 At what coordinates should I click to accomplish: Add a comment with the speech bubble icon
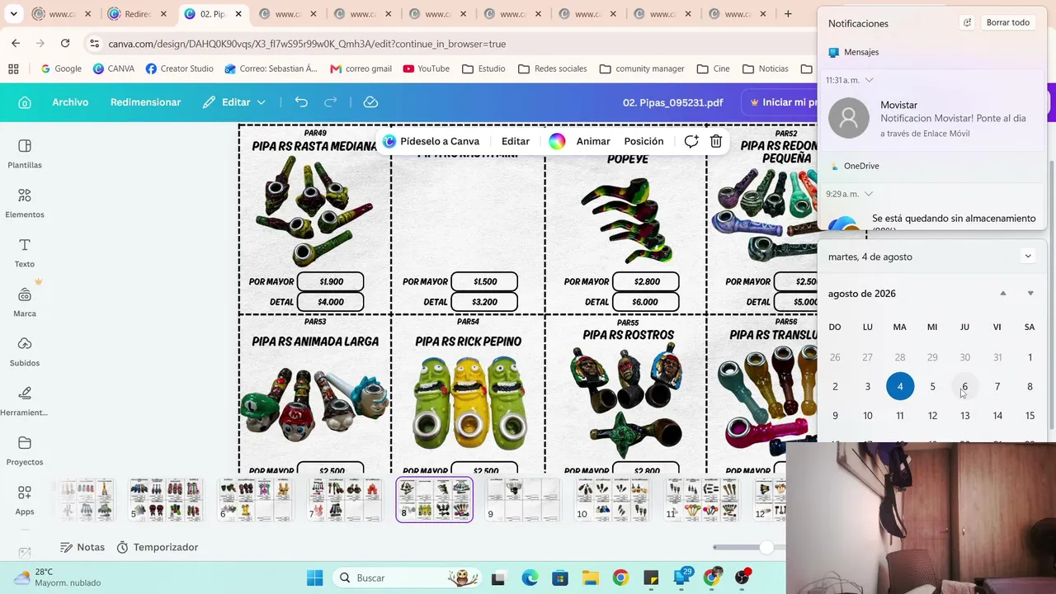click(691, 141)
